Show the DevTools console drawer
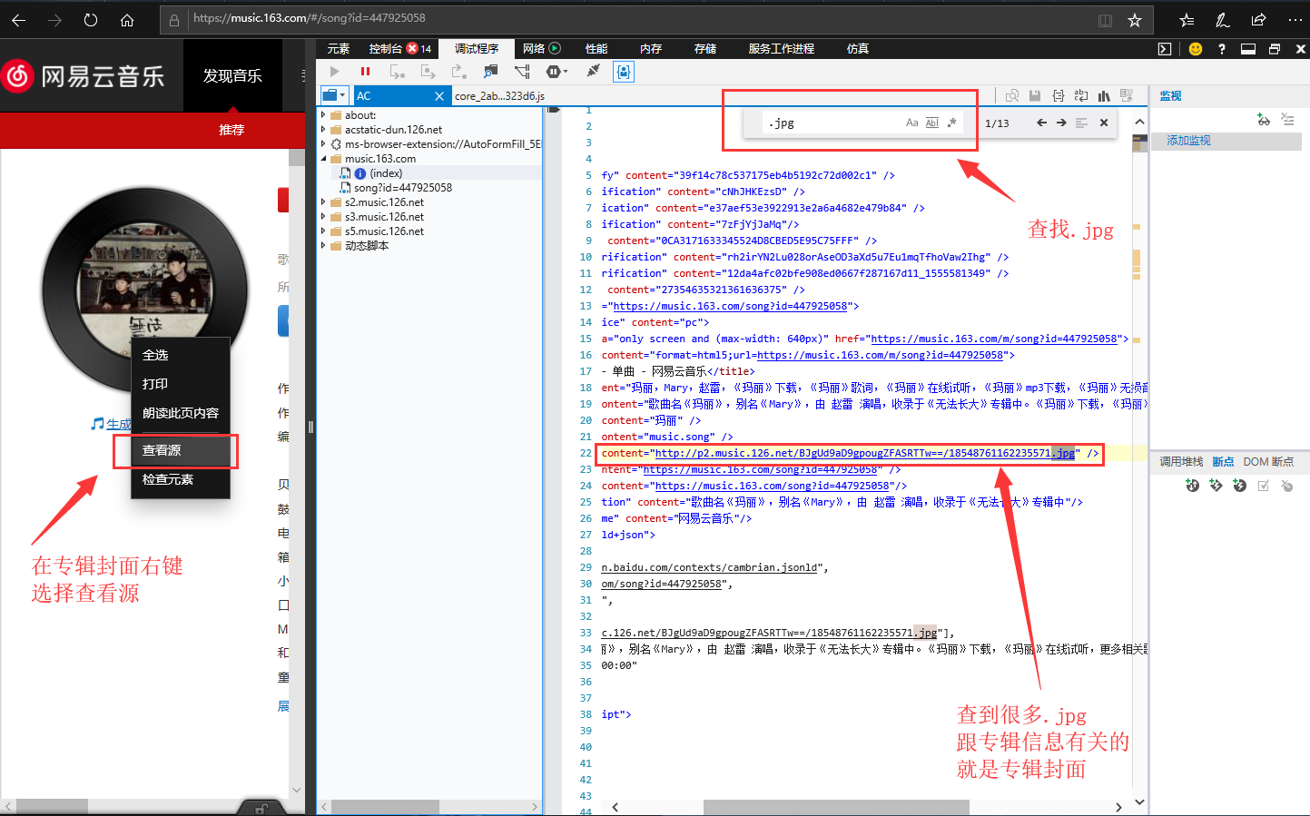Viewport: 1310px width, 816px height. (1165, 49)
